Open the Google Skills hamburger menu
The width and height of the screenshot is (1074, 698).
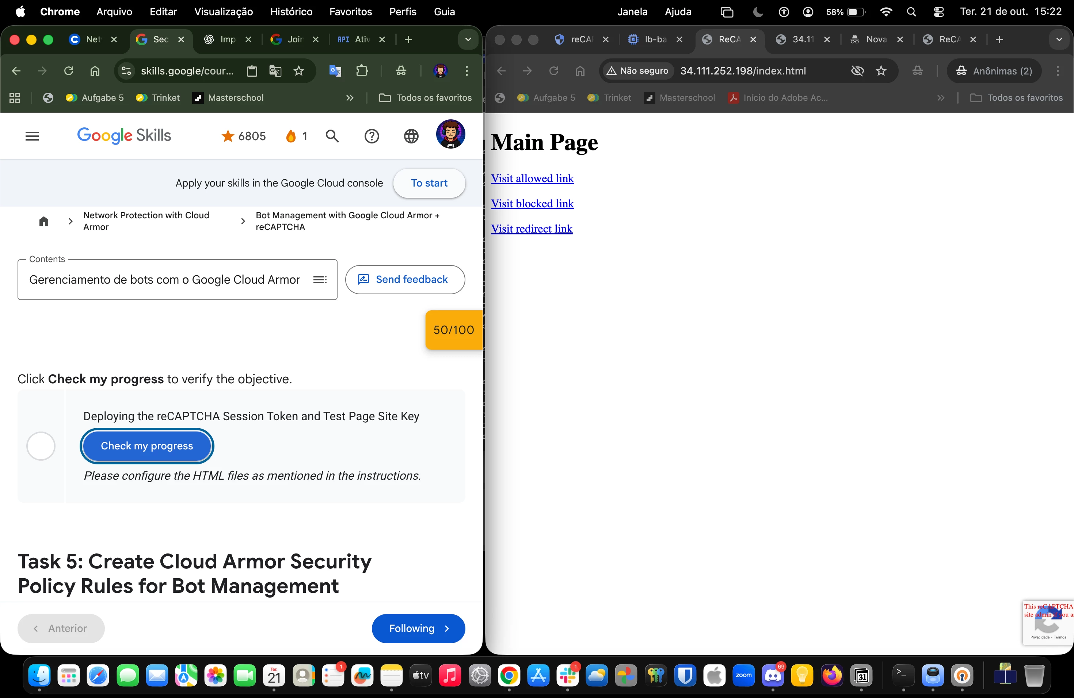[32, 136]
